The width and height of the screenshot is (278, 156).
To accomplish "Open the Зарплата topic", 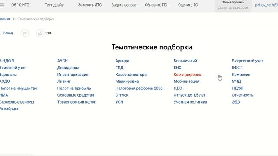I will (x=8, y=75).
